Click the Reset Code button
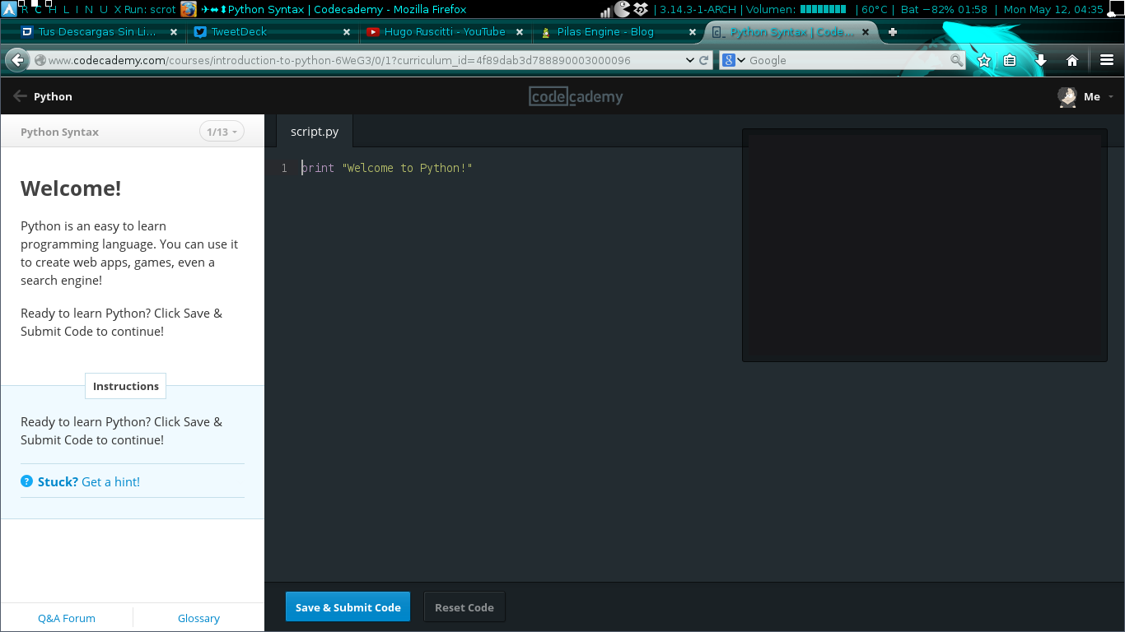Screen dimensions: 1125x632 [464, 607]
